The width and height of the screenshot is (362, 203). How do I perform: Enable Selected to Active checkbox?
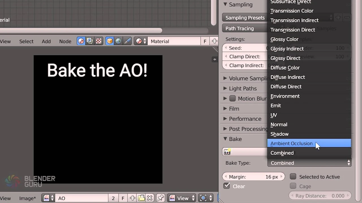[293, 176]
